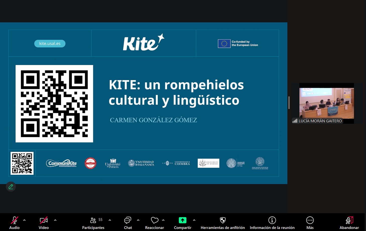Image resolution: width=366 pixels, height=231 pixels.
Task: Expand the reactions options arrow
Action: point(163,220)
